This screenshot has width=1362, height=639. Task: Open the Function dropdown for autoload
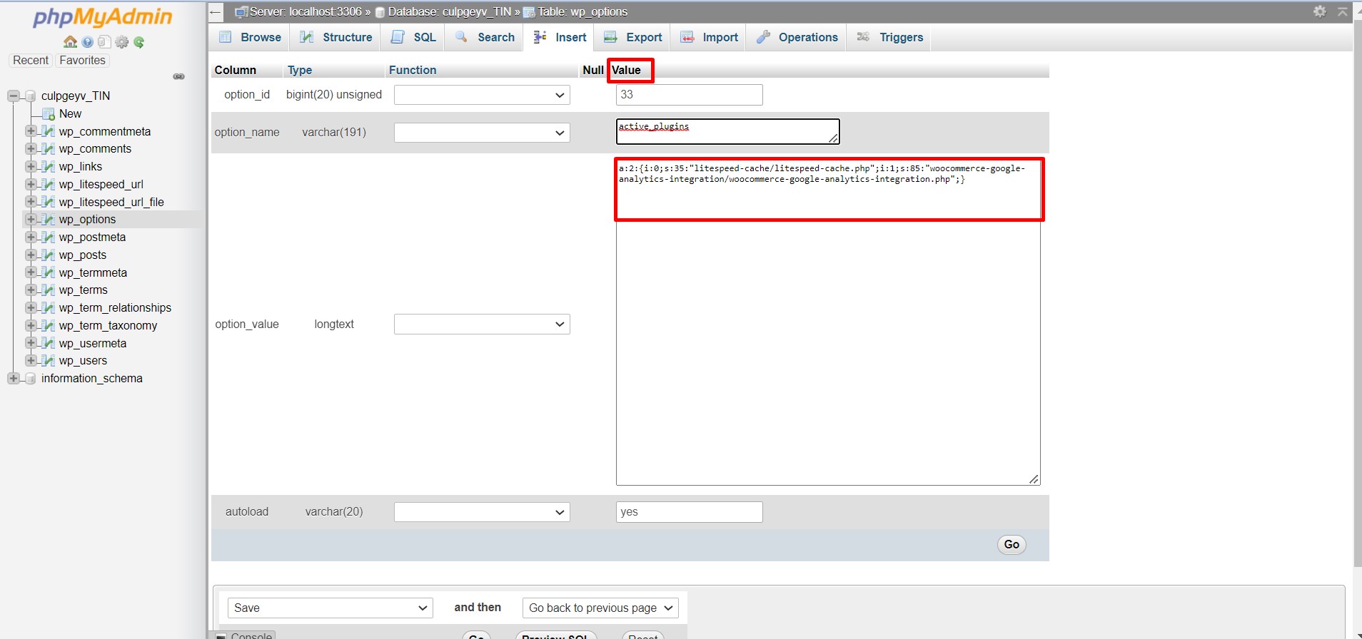pos(482,512)
